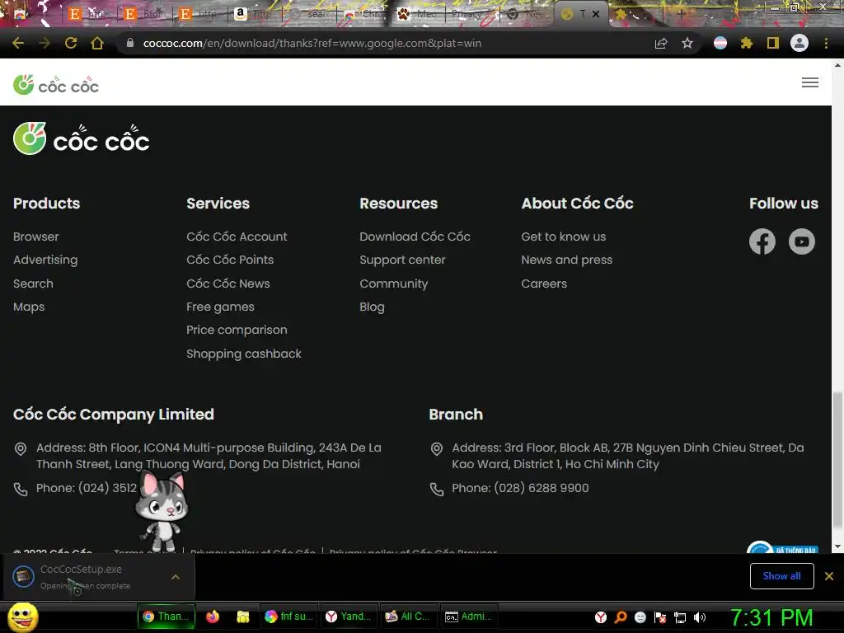
Task: Close the downloads bar
Action: coord(829,576)
